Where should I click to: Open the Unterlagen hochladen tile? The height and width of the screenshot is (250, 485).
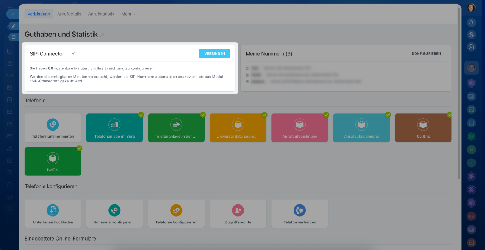tap(53, 214)
